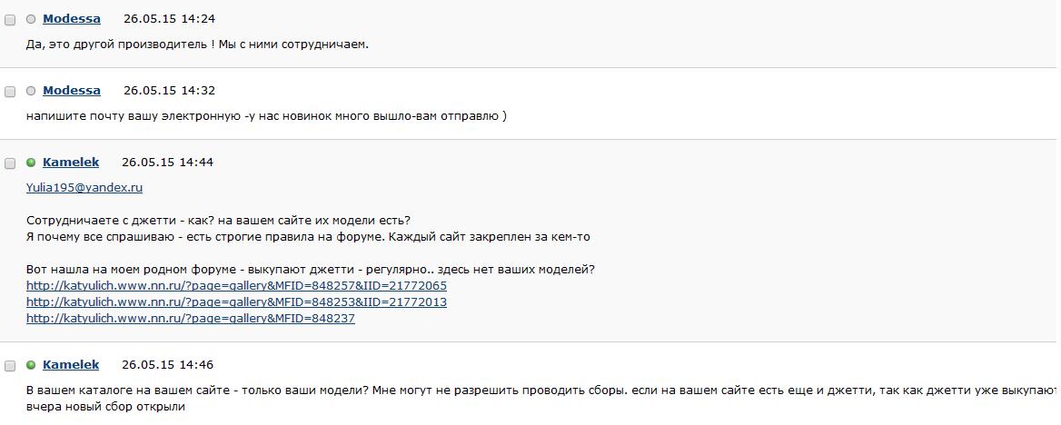Click the Yulia195@yandex.ru email link

pyautogui.click(x=84, y=188)
